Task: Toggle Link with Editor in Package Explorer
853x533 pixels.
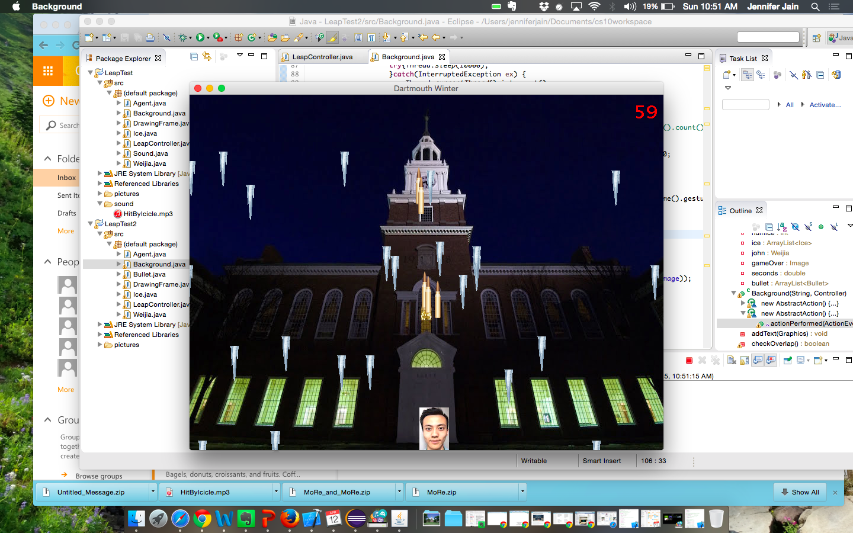Action: click(207, 57)
